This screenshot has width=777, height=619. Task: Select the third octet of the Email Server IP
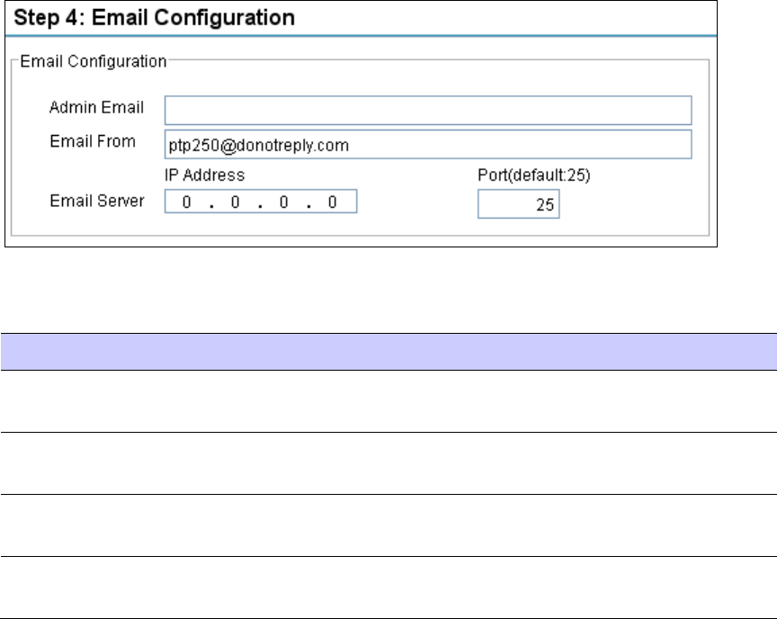(284, 202)
